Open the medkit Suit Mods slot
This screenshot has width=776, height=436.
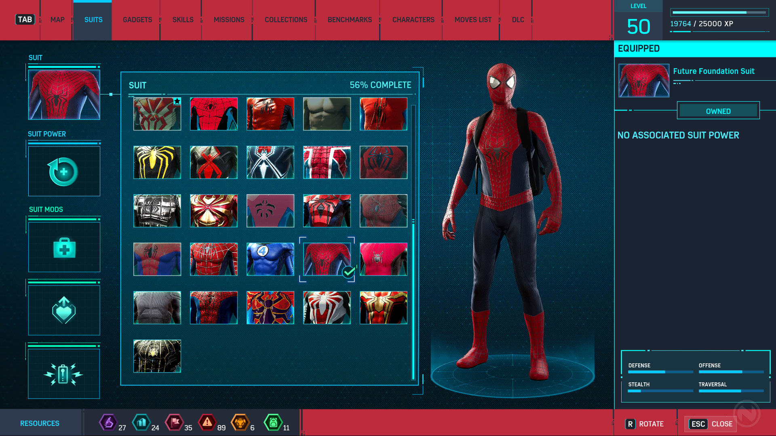(x=64, y=247)
